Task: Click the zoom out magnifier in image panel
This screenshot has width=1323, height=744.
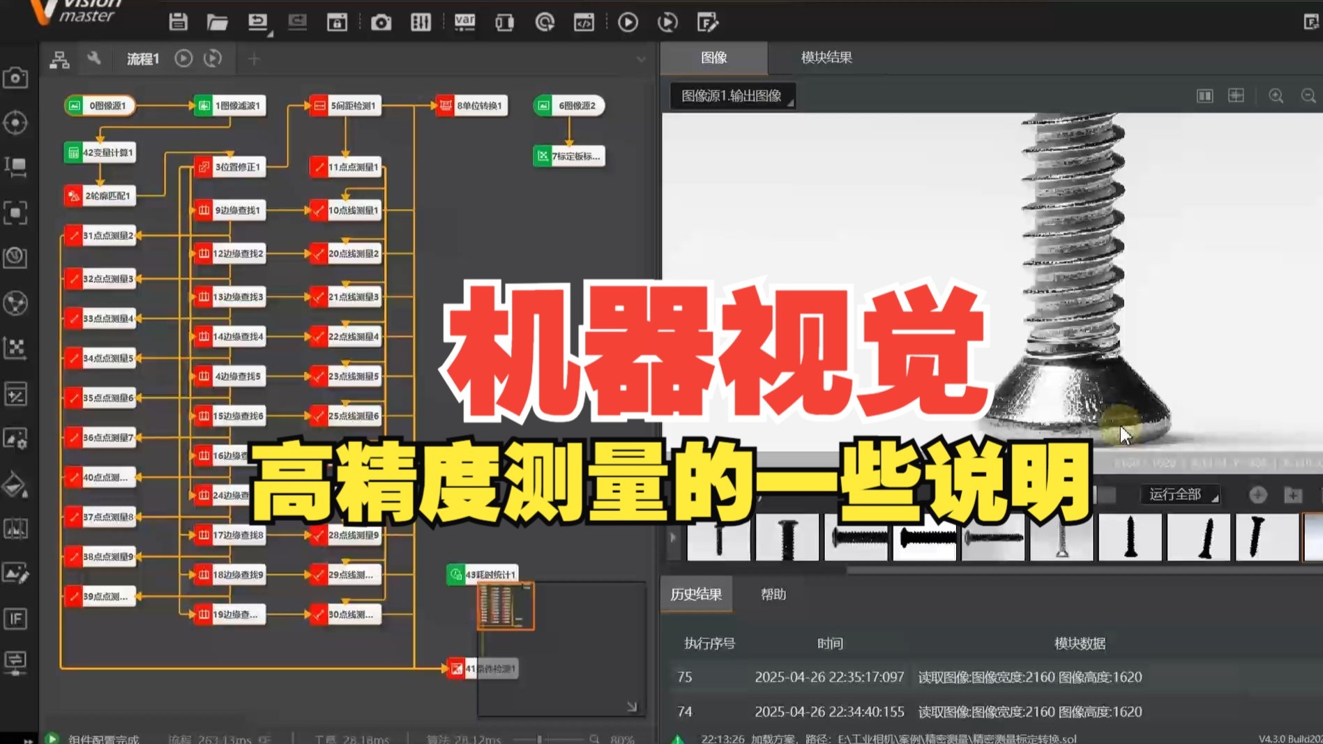Action: click(x=1309, y=96)
